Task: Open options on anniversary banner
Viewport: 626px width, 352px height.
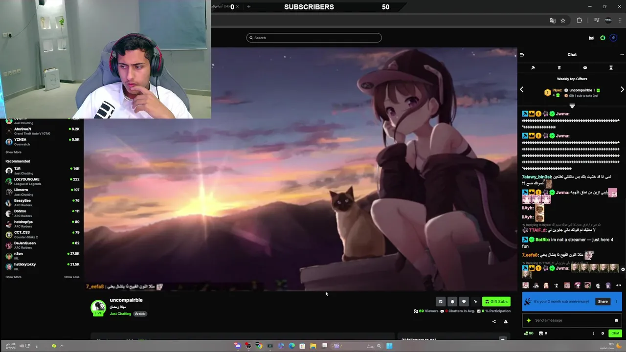Action: click(x=616, y=302)
